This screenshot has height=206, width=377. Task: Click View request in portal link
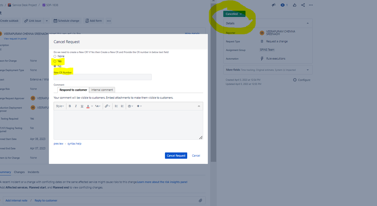[15, 39]
